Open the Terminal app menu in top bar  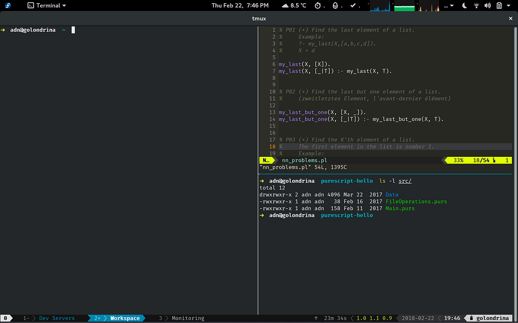(46, 6)
